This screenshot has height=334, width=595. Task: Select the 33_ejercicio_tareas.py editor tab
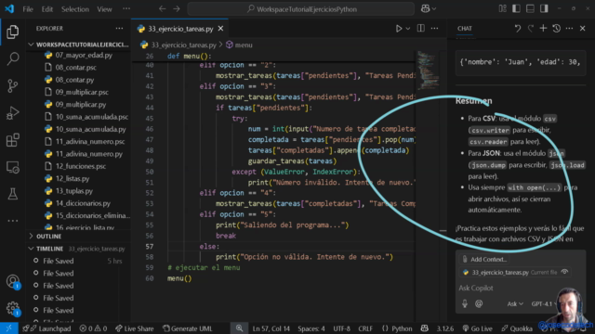tap(180, 29)
